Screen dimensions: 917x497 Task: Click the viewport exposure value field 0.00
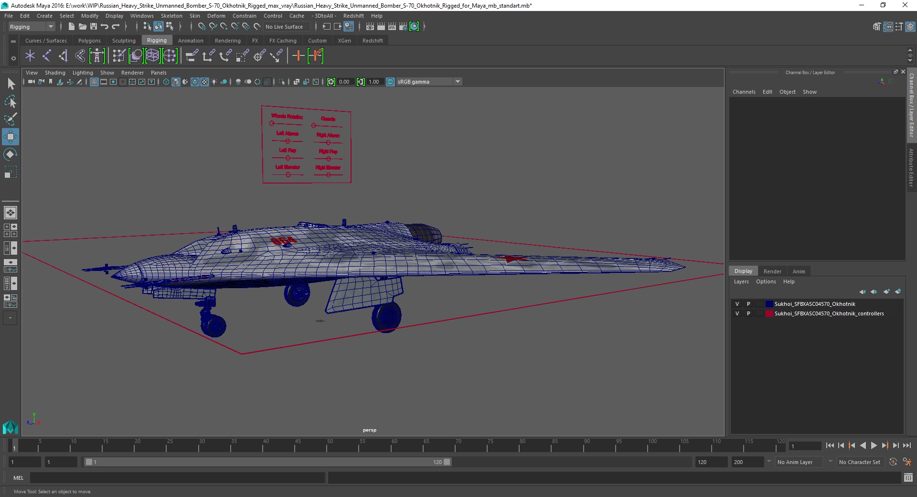pyautogui.click(x=346, y=82)
